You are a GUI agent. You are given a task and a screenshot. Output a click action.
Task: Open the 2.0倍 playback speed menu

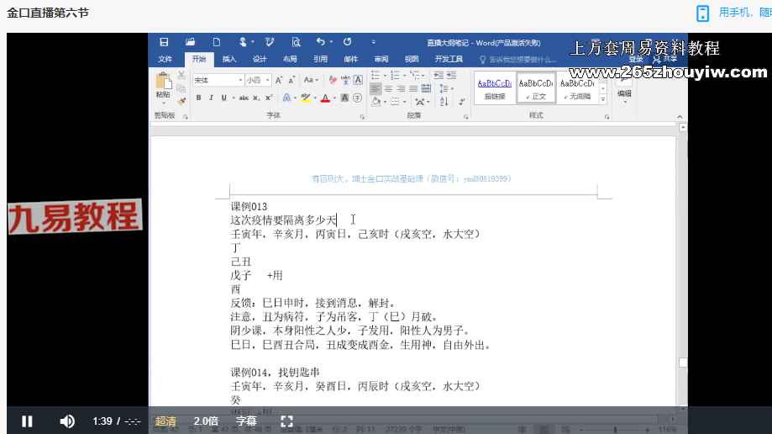(x=206, y=421)
